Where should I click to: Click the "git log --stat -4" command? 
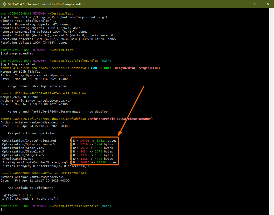click(19, 64)
